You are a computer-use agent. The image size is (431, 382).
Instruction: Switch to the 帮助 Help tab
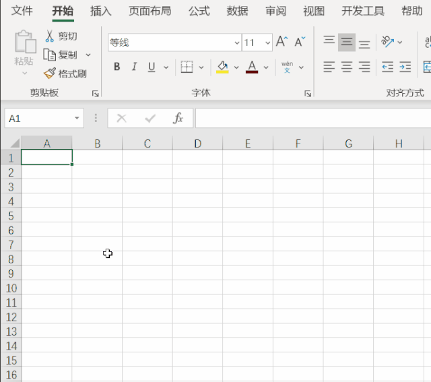(411, 11)
